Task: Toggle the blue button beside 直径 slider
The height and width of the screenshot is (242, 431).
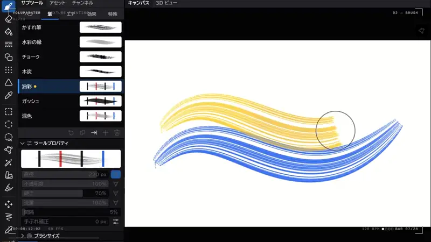Action: [x=116, y=174]
